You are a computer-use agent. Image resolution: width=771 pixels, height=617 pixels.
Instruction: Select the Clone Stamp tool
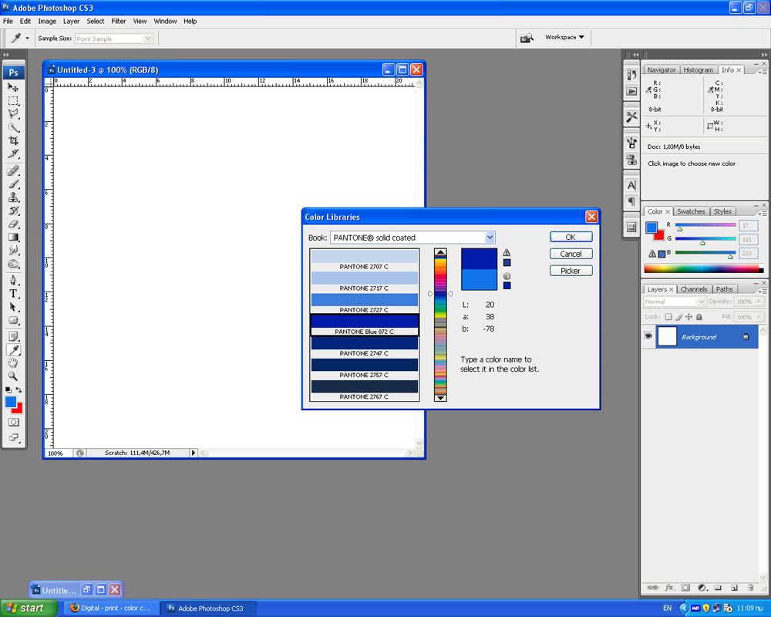point(13,197)
